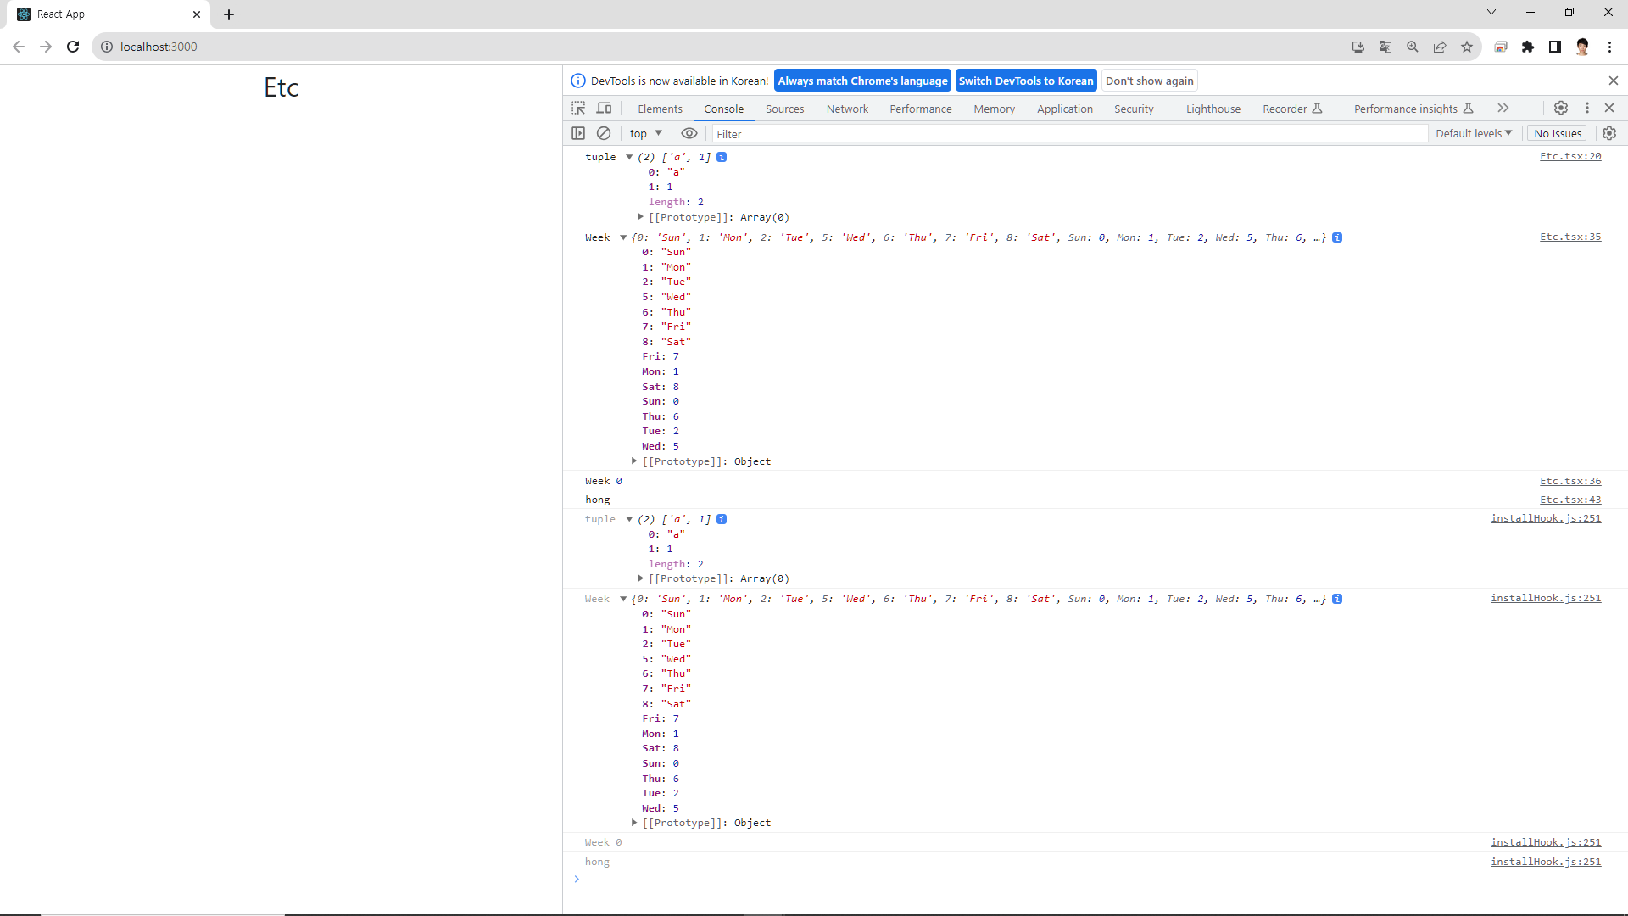The image size is (1628, 916).
Task: Open console settings gear icon
Action: click(1608, 133)
